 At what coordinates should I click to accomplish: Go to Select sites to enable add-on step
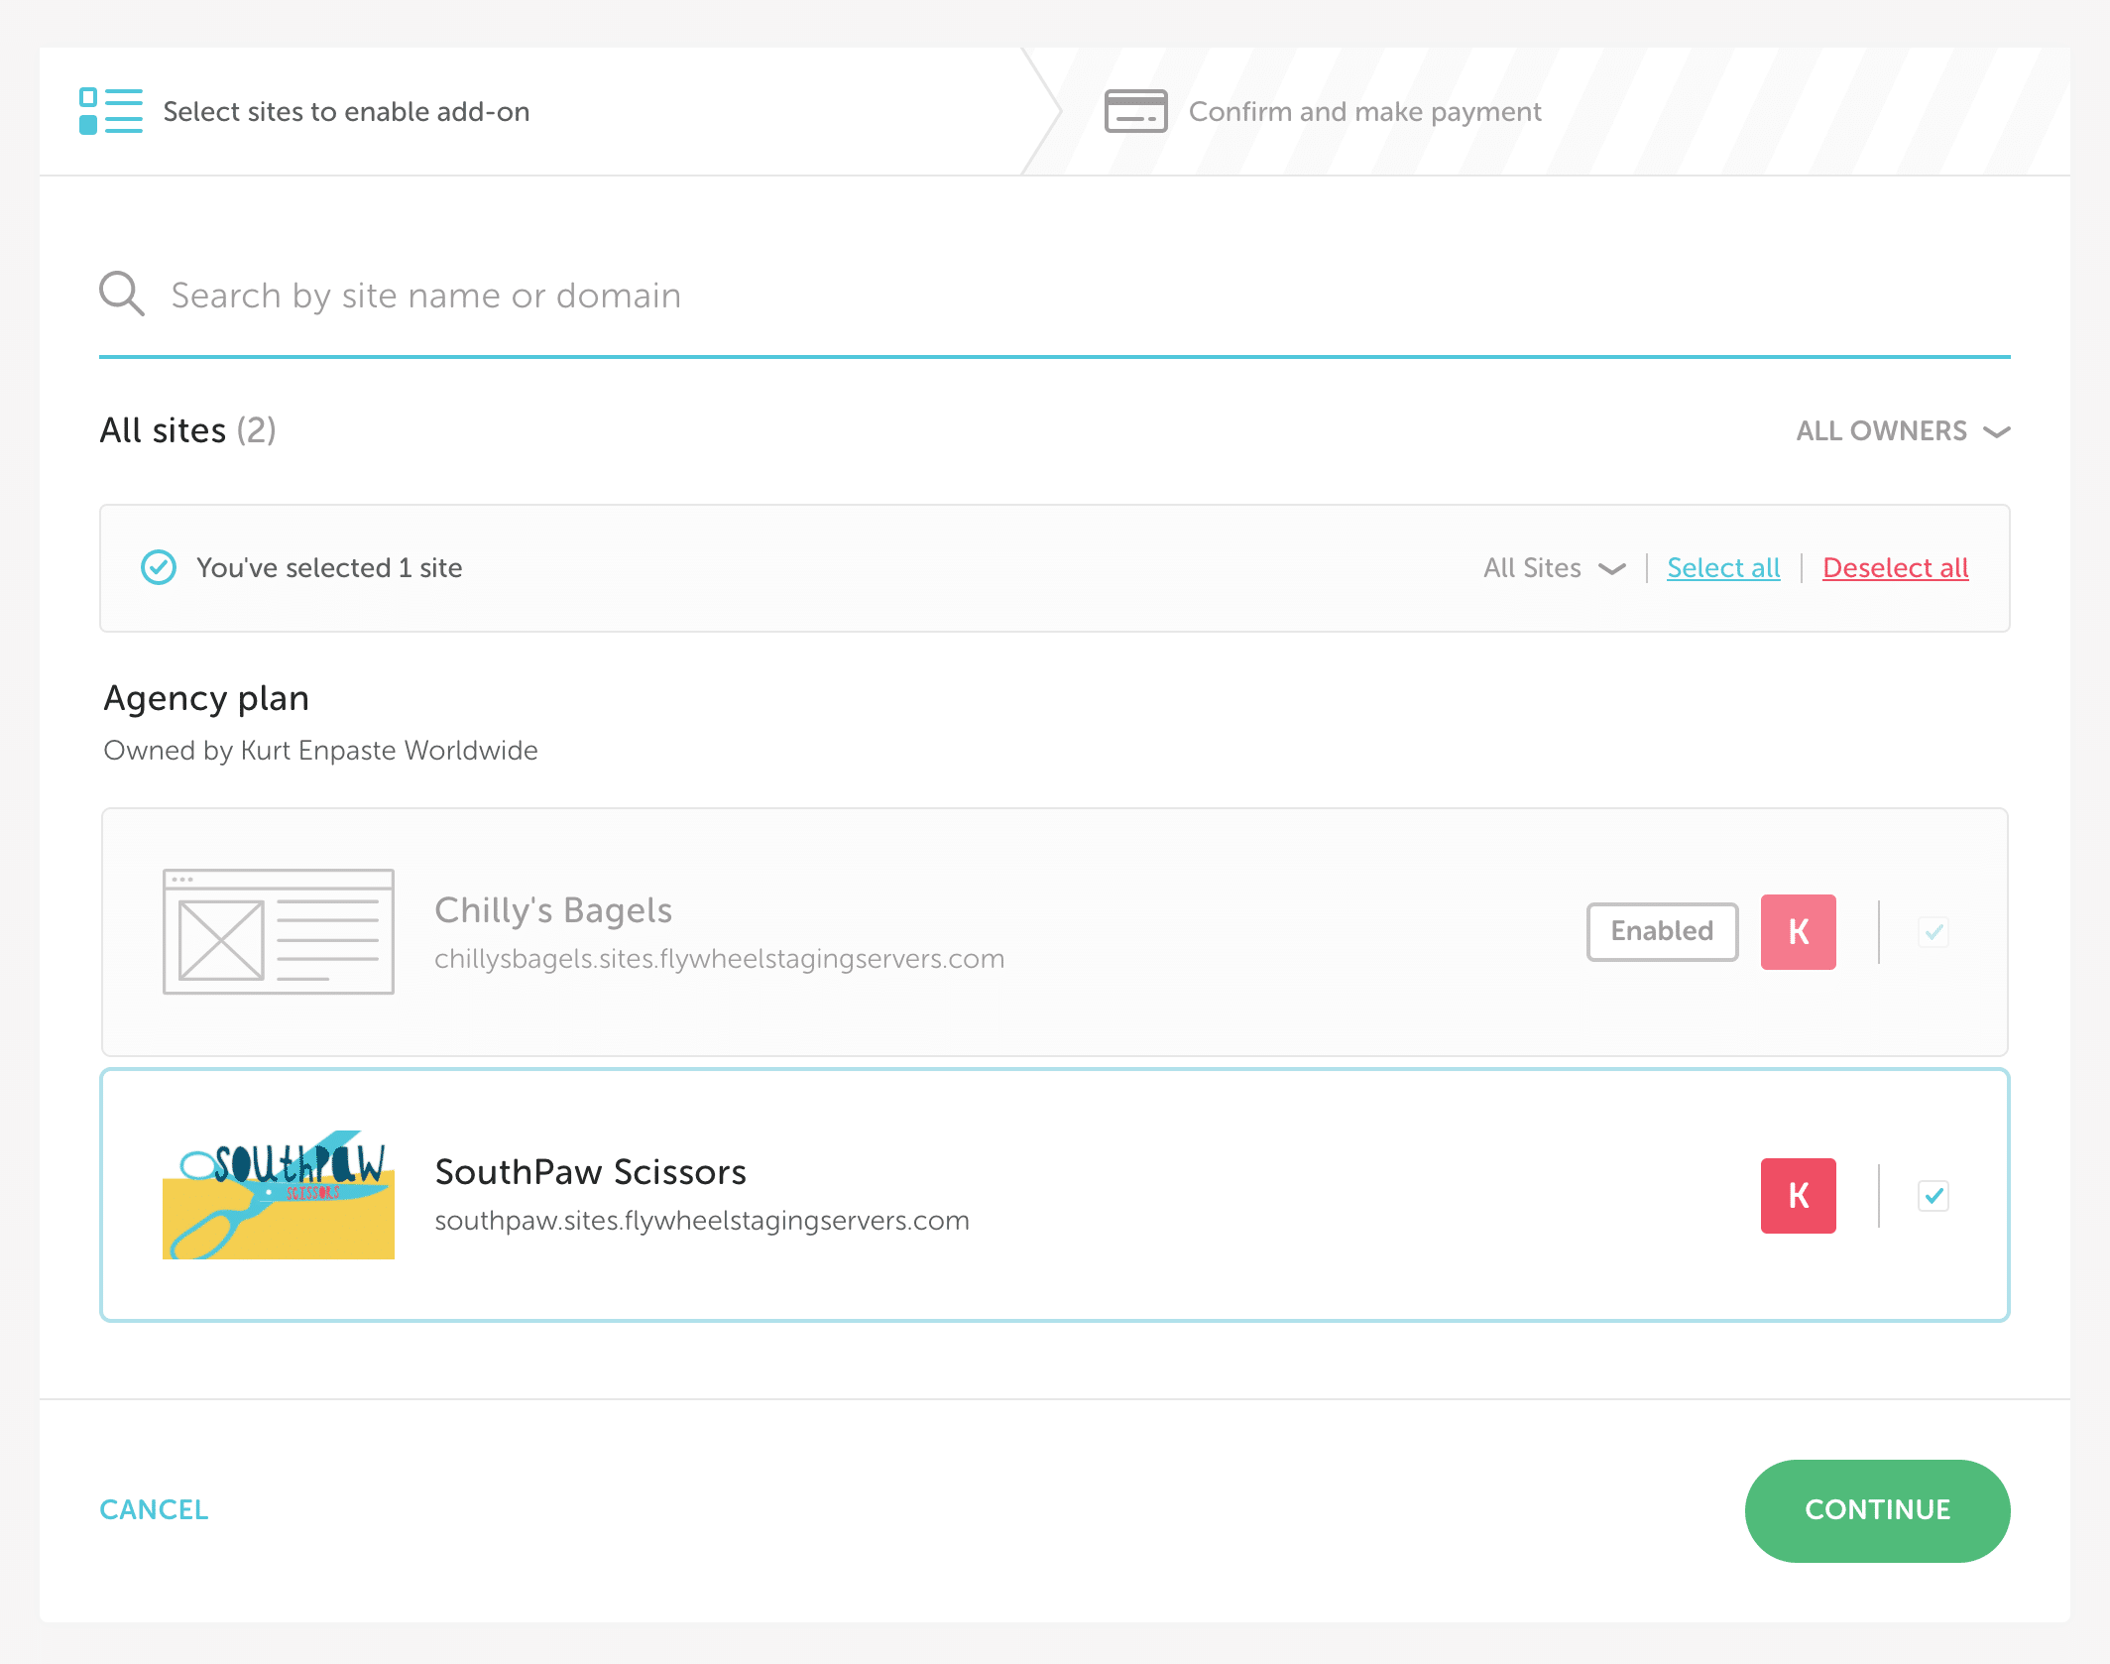click(346, 111)
